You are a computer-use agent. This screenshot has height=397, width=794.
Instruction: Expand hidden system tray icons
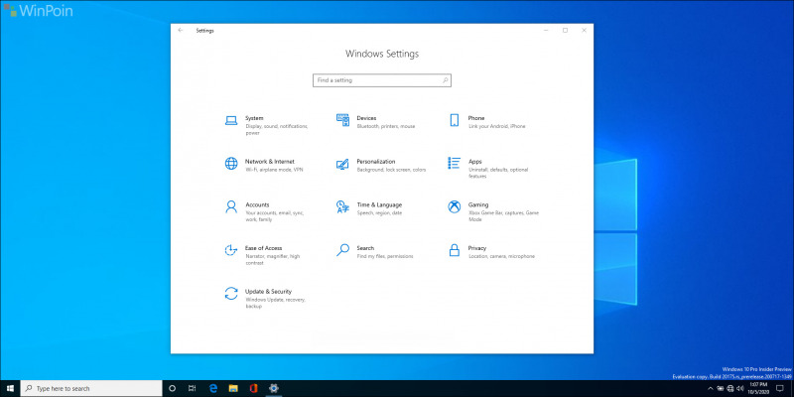click(x=710, y=389)
